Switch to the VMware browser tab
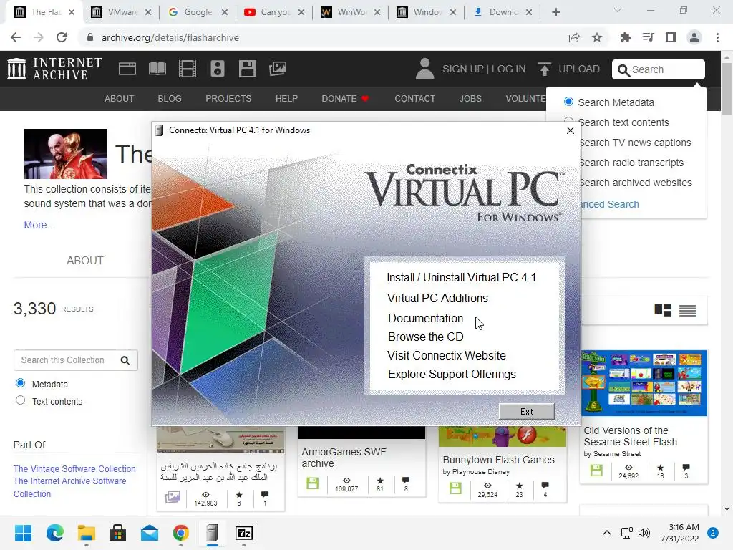The height and width of the screenshot is (550, 733). point(121,12)
